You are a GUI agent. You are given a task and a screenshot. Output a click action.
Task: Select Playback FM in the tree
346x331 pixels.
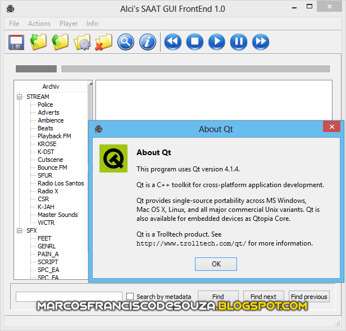click(54, 136)
